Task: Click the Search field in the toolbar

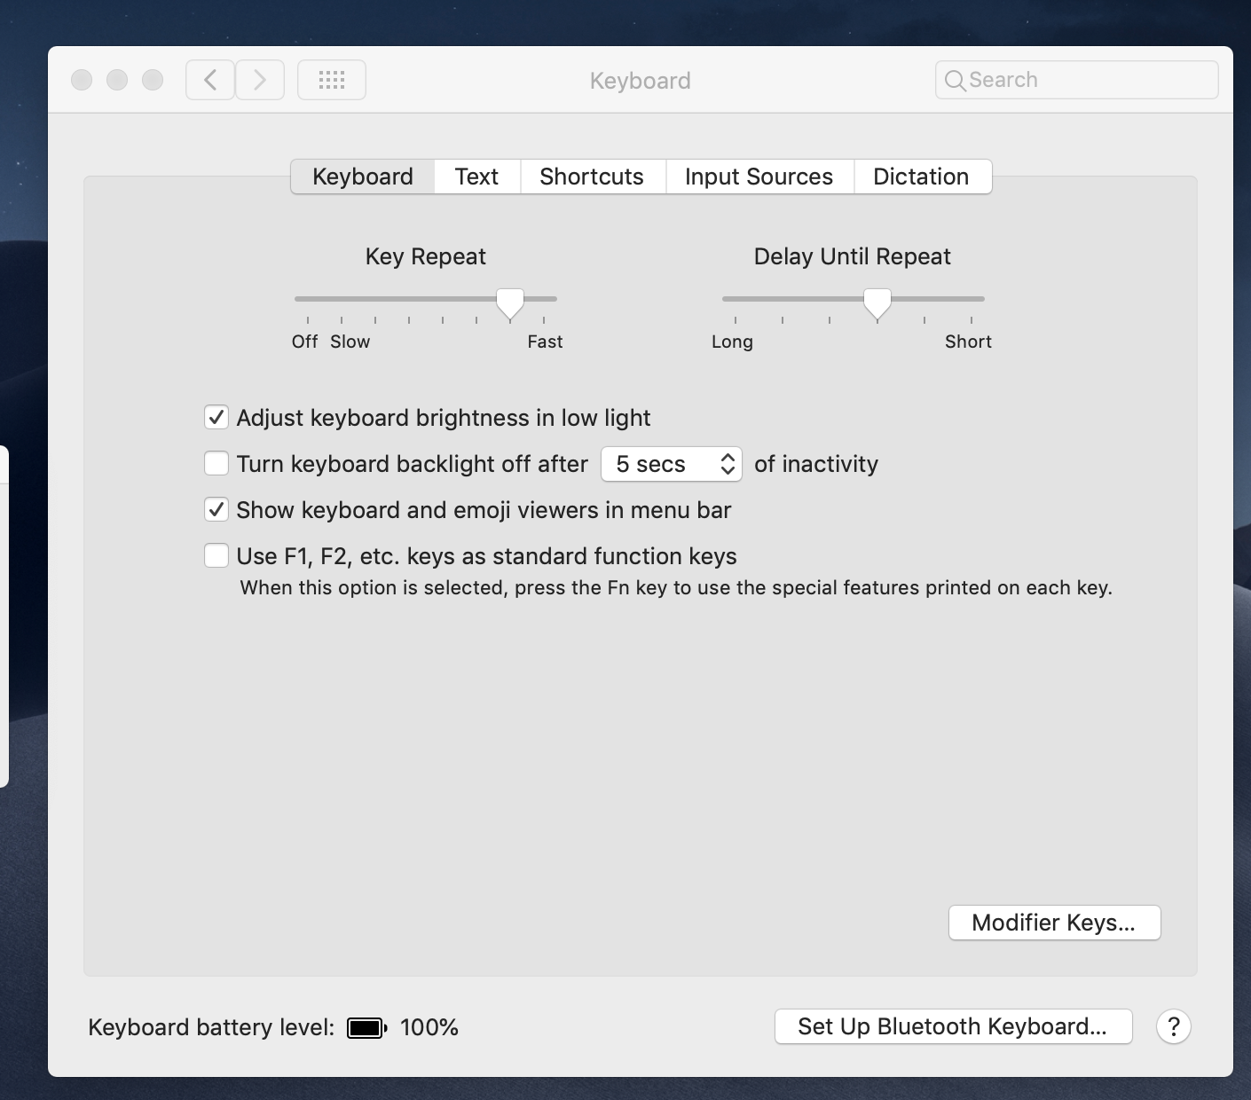Action: 1076,80
